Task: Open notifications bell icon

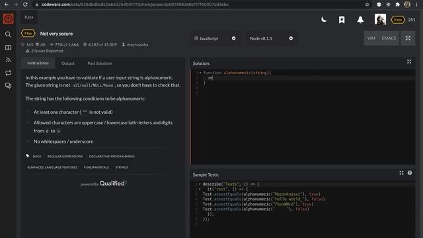Action: (x=360, y=20)
